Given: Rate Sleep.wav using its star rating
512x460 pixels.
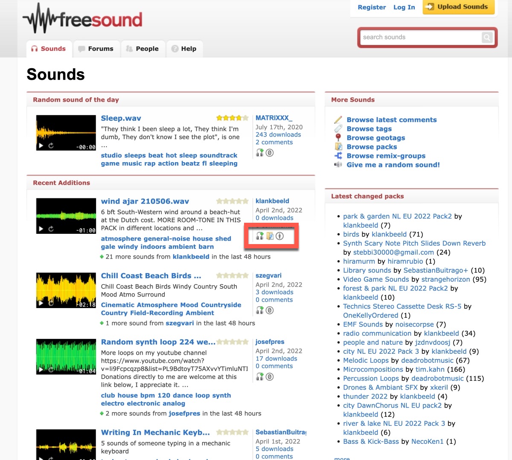Looking at the screenshot, I should click(232, 118).
